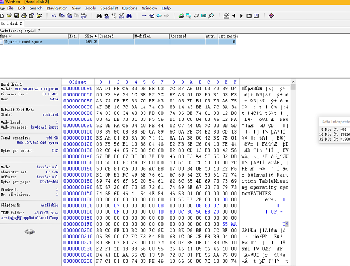Open the Help book icon

(271, 16)
